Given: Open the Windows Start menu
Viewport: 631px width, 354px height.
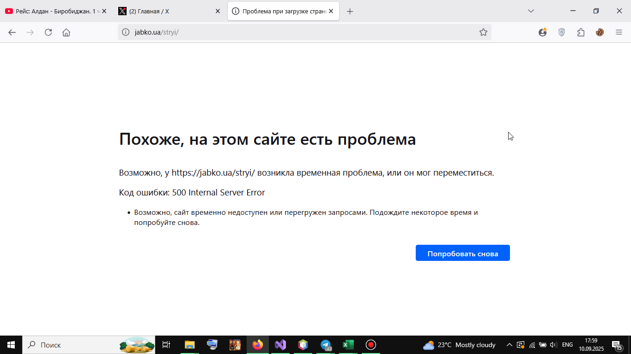Looking at the screenshot, I should [x=11, y=345].
